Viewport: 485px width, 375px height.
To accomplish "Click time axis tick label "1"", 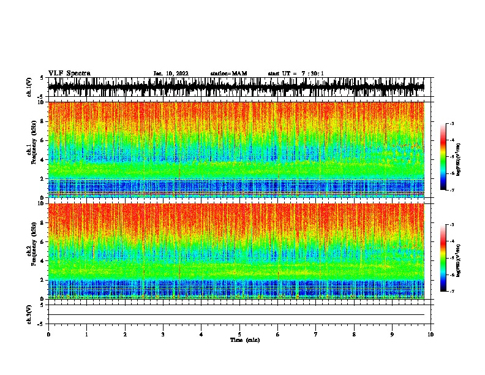I will pos(86,335).
